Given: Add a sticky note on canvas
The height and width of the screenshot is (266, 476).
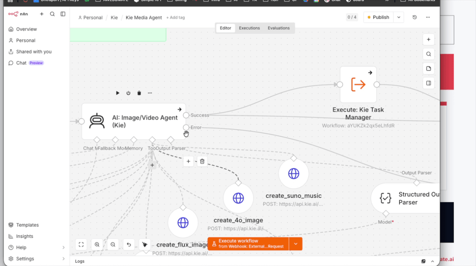Looking at the screenshot, I should [x=428, y=68].
